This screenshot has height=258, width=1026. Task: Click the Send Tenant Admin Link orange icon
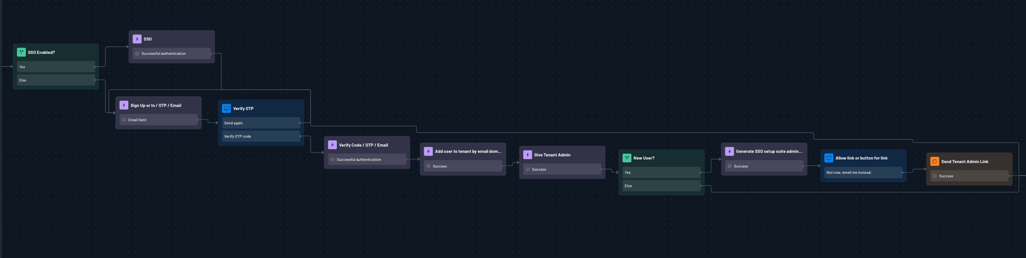pyautogui.click(x=935, y=161)
